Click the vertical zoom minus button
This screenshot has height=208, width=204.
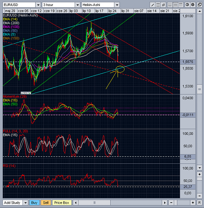(199, 196)
